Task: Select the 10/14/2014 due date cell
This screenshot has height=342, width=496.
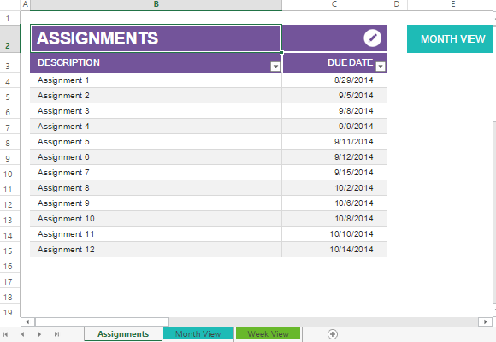Action: (x=334, y=250)
